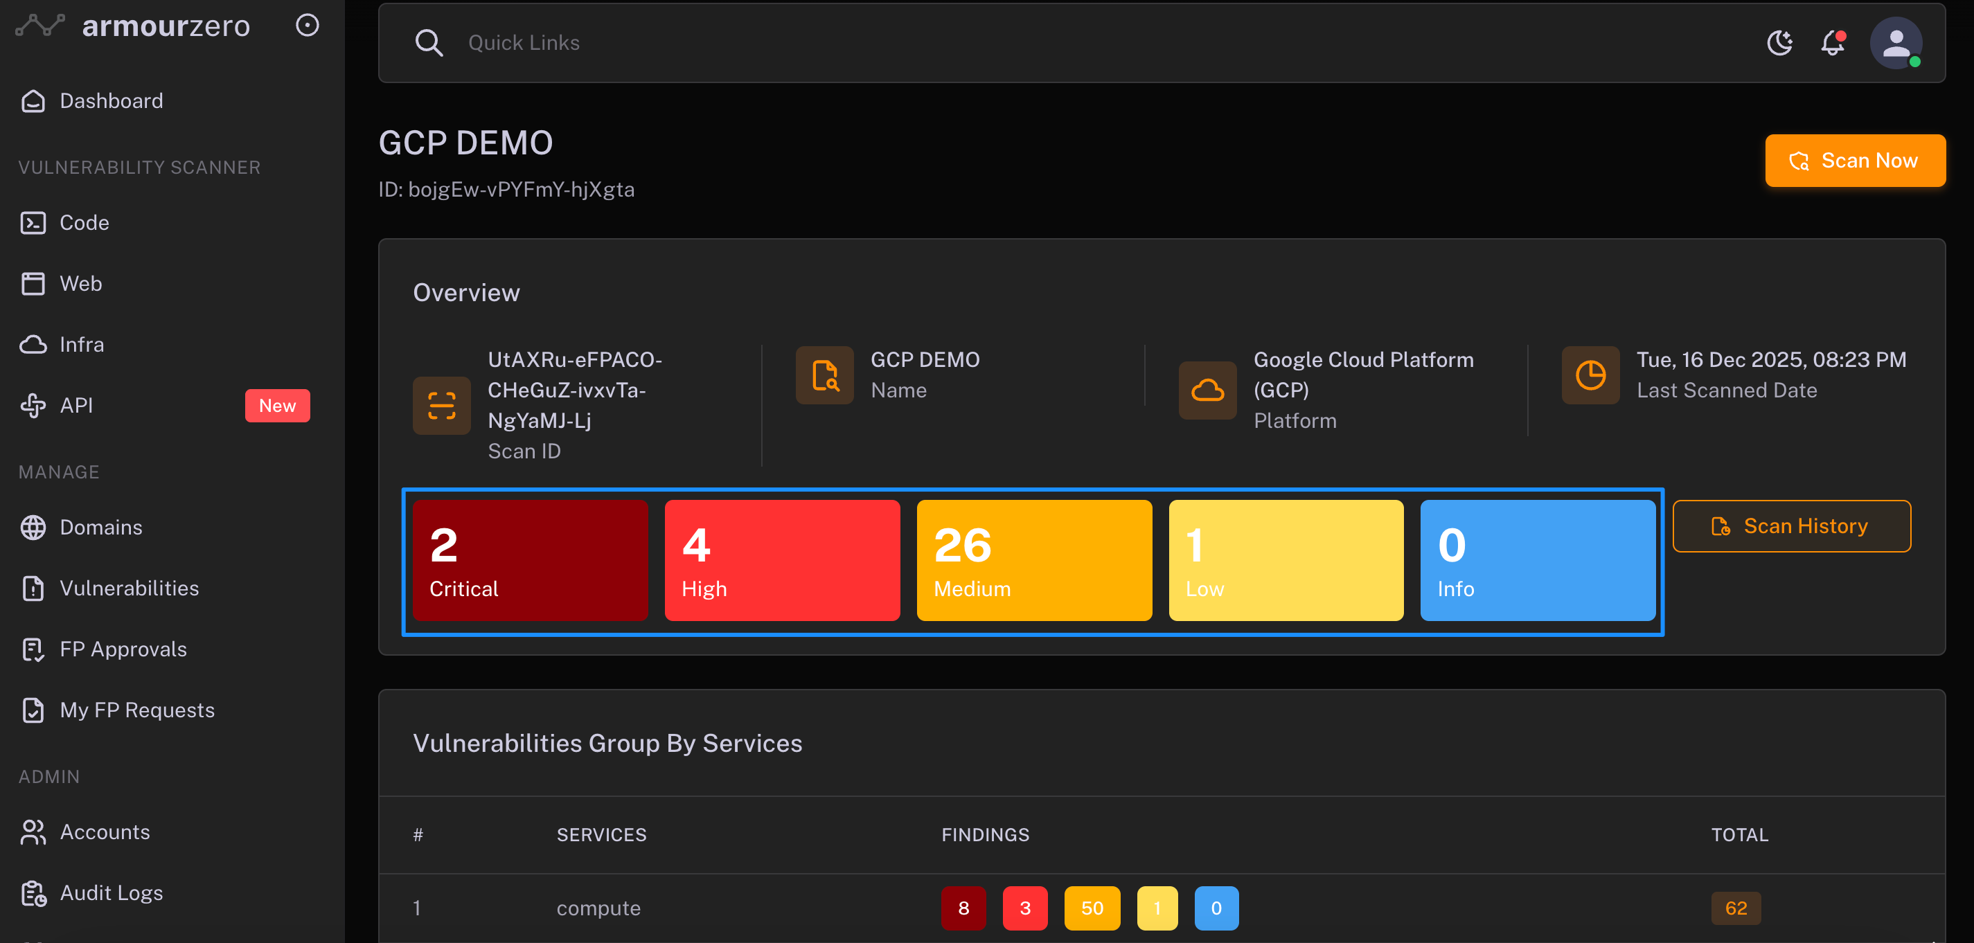Click the blue Info severity tile
Screen dimensions: 1974x943
(1537, 561)
